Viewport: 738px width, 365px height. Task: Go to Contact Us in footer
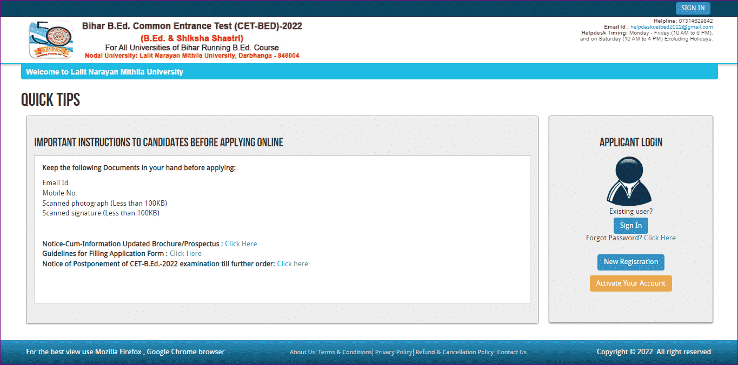511,352
